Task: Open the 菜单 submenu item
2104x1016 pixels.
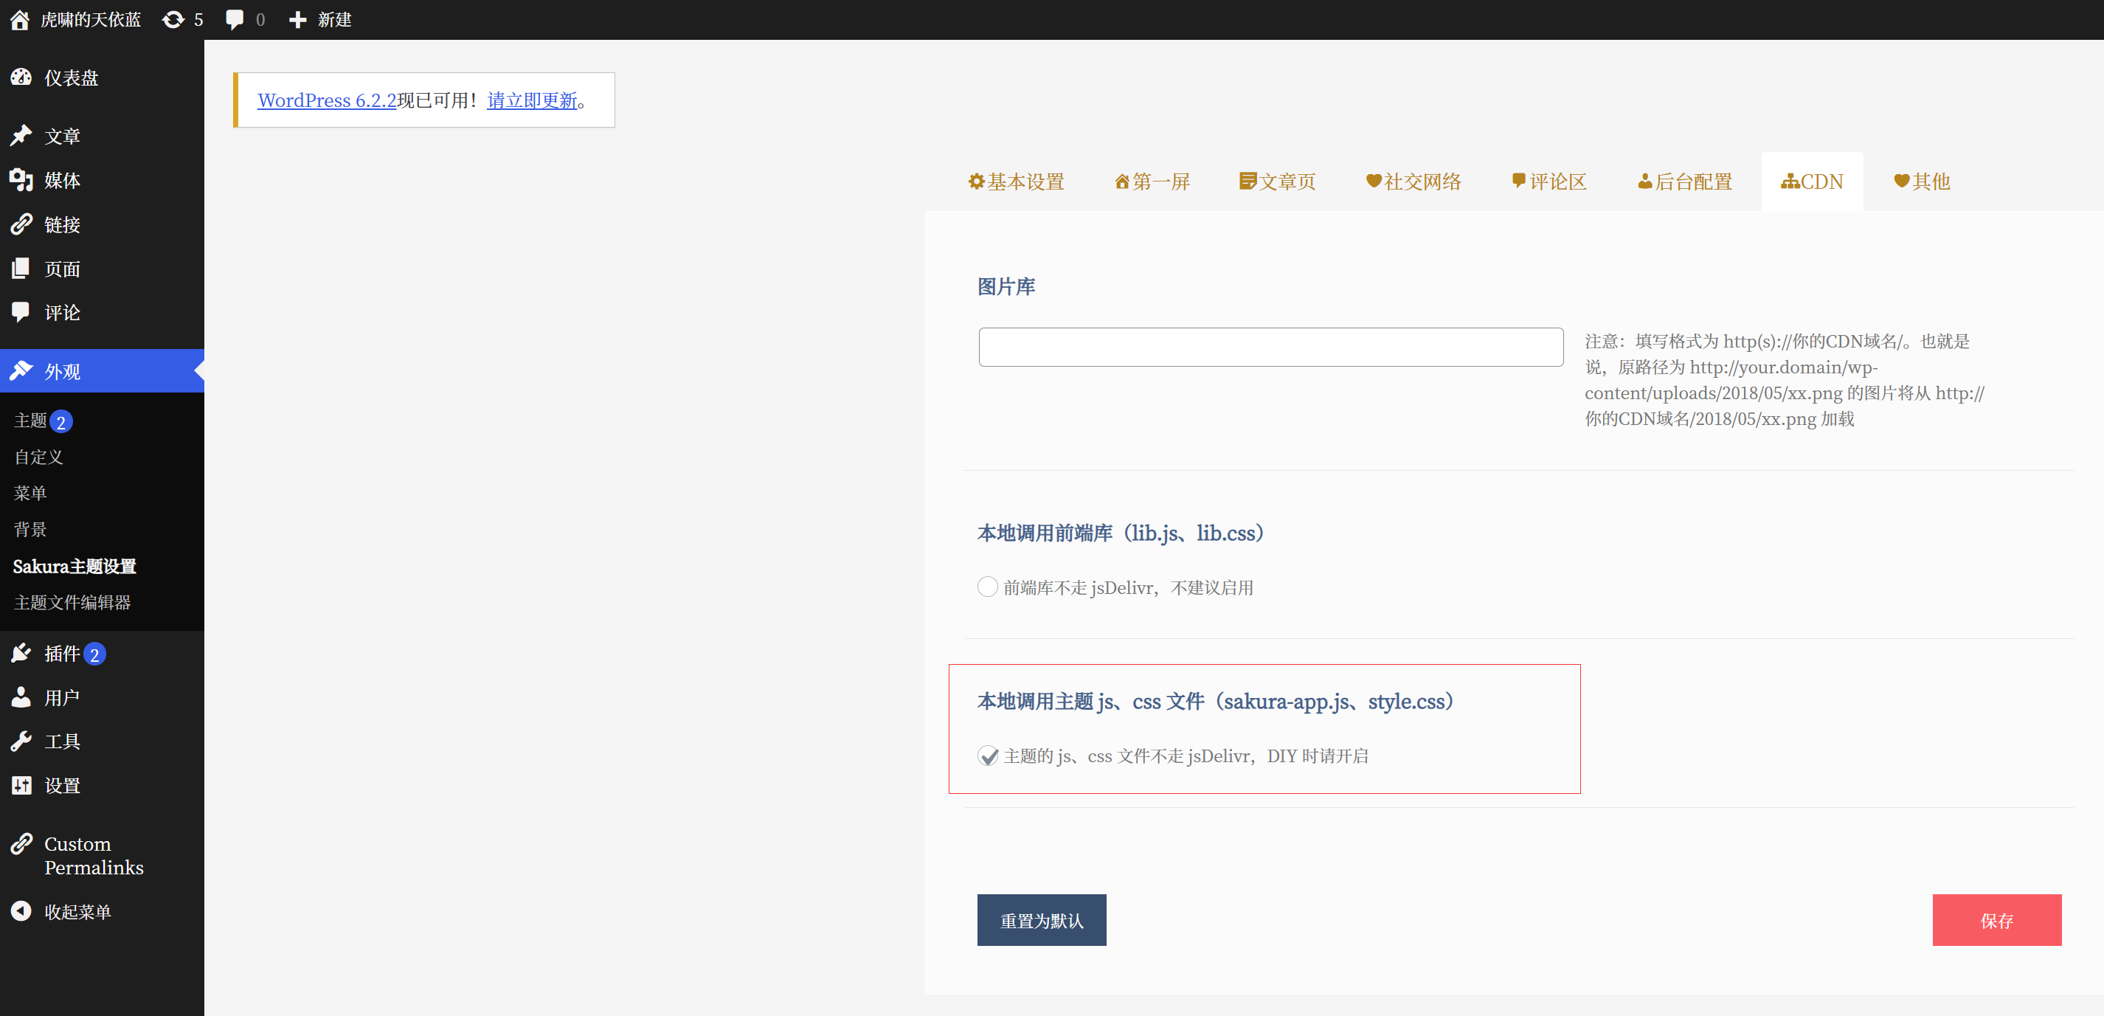Action: coord(30,494)
